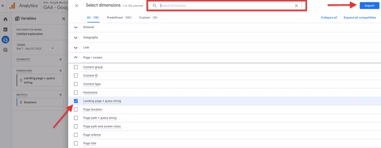Image resolution: width=381 pixels, height=148 pixels.
Task: Click the Page referrer label
Action: tap(92, 135)
